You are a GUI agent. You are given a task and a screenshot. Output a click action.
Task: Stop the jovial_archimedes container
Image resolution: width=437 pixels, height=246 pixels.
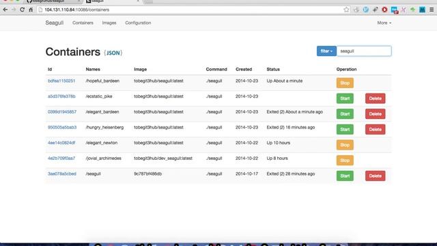click(345, 161)
